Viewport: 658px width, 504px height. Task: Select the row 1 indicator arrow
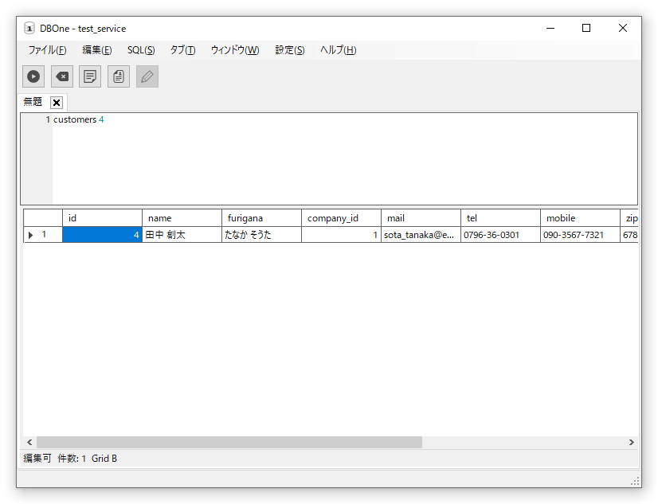click(31, 235)
